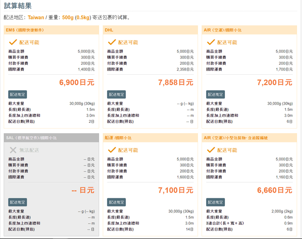Viewport: 302px width, 239px height.
Task: Open 配送規定 for EMS shipping
Action: [18, 94]
